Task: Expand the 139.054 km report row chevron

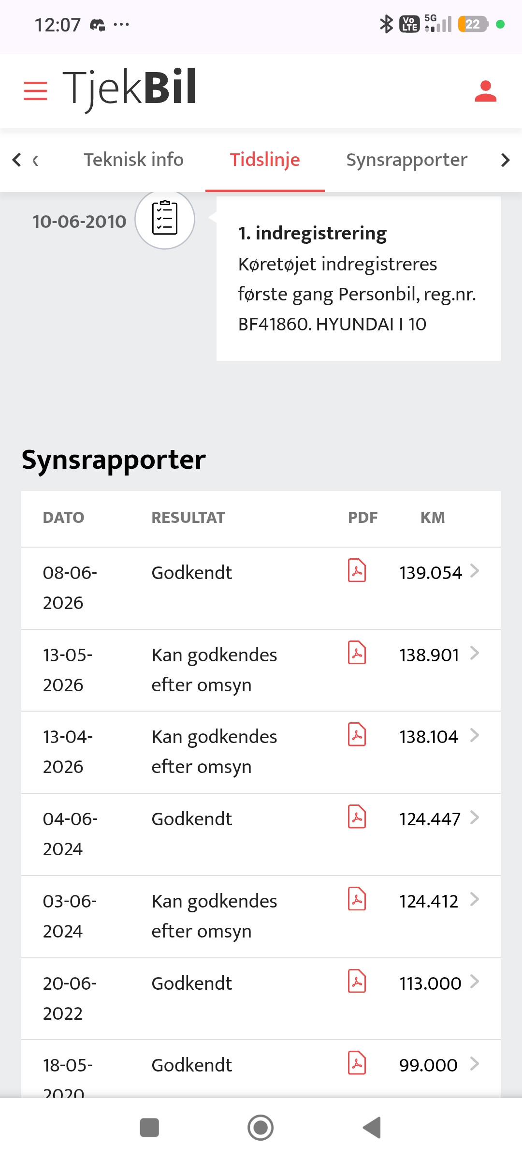Action: tap(475, 571)
